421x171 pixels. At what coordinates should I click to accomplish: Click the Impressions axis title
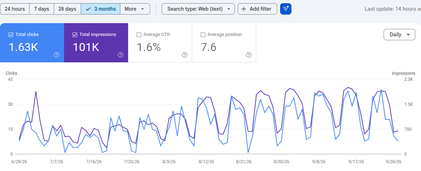(x=403, y=73)
